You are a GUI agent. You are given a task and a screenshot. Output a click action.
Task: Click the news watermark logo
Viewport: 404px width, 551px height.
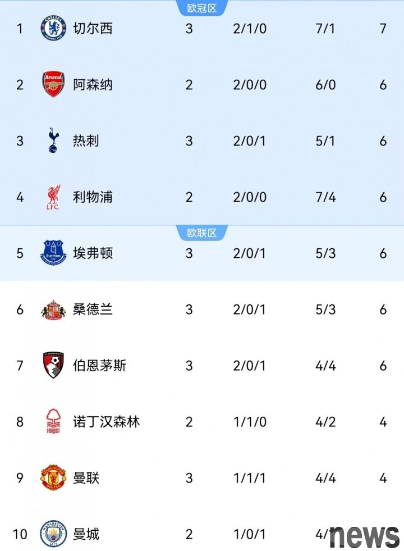[x=365, y=536]
